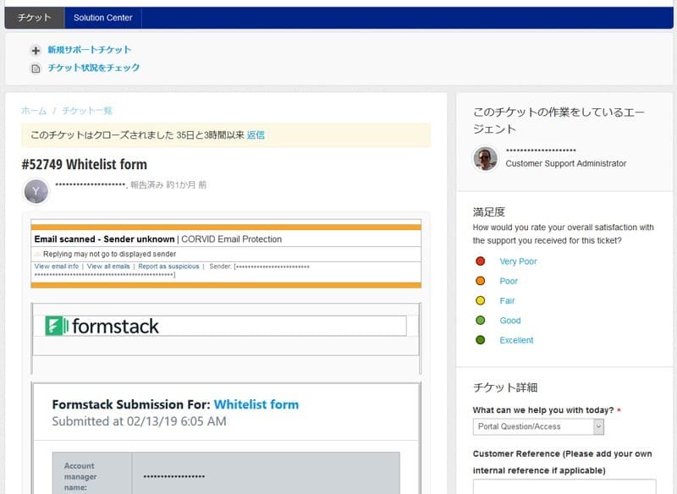The image size is (677, 494).
Task: Select the dark green Excellent rating dot
Action: point(480,340)
